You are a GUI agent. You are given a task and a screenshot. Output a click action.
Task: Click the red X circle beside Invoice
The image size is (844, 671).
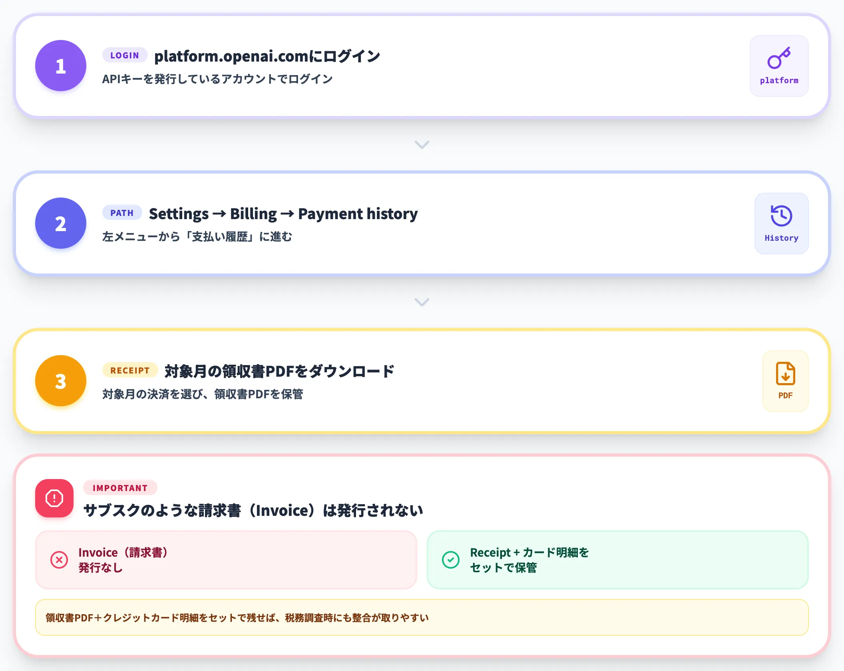coord(59,560)
